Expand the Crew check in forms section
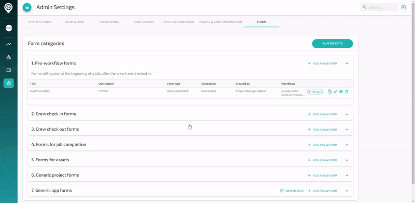 click(347, 115)
